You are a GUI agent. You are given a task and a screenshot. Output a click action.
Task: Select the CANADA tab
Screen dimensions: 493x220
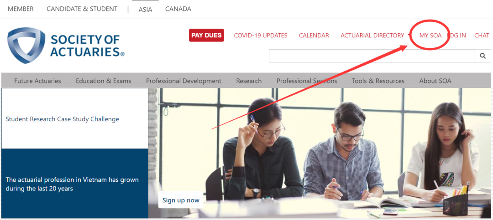tap(178, 9)
